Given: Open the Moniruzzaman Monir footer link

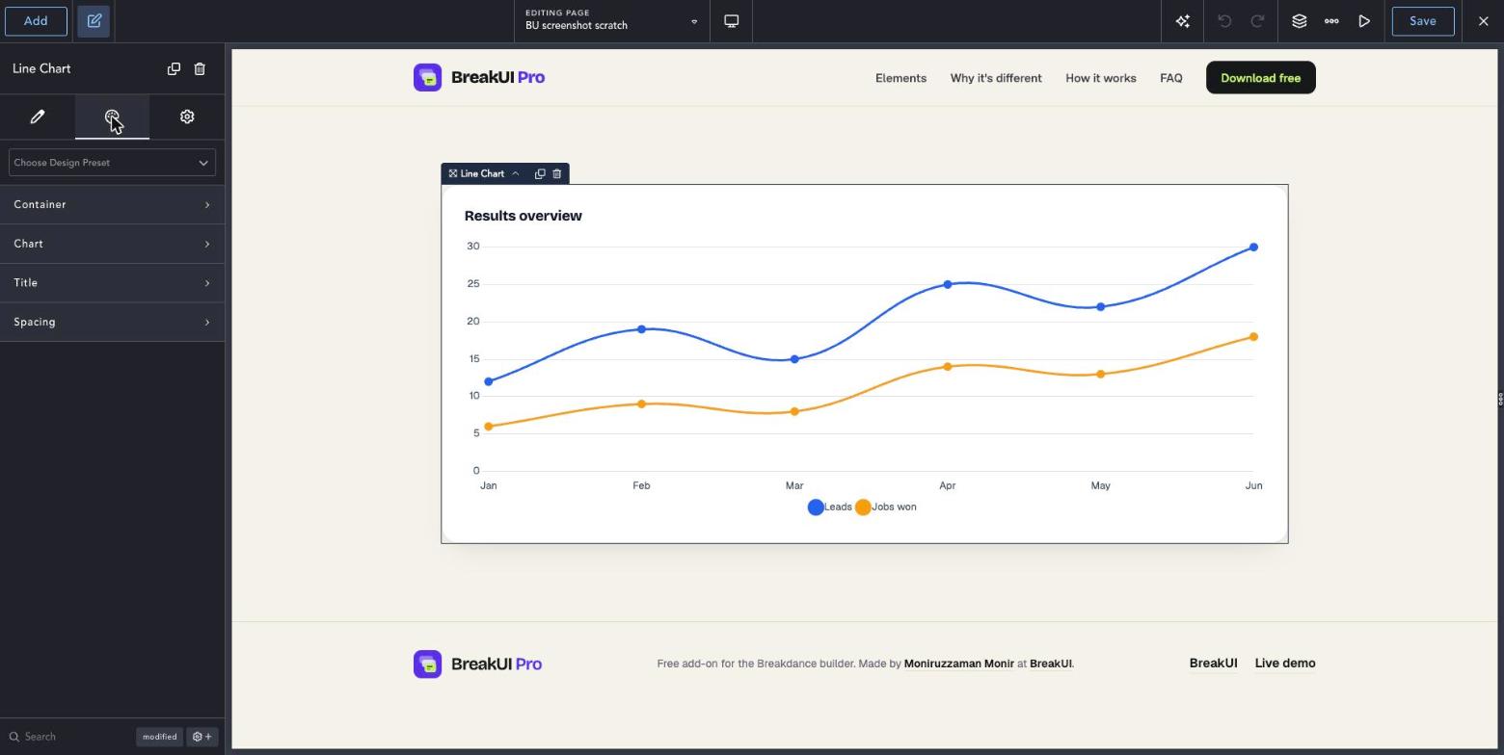Looking at the screenshot, I should 959,664.
